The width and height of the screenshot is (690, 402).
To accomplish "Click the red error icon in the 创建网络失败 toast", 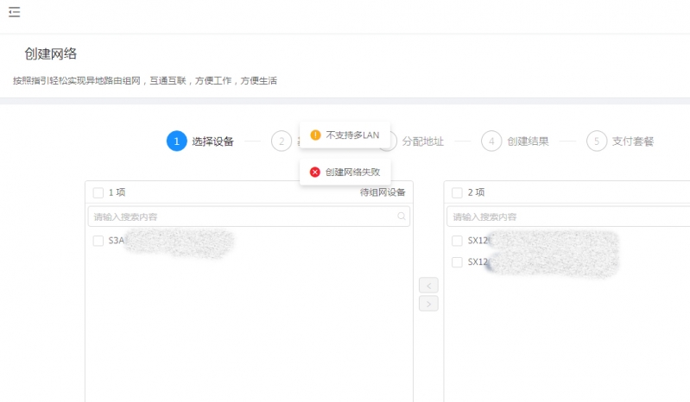I will (315, 173).
